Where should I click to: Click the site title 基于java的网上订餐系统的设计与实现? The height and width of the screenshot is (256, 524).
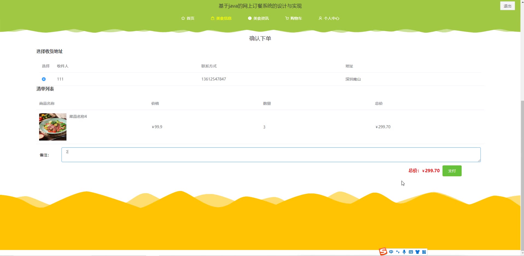[260, 6]
